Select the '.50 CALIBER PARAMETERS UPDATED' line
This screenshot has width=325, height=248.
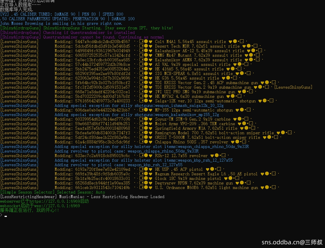(x=67, y=19)
